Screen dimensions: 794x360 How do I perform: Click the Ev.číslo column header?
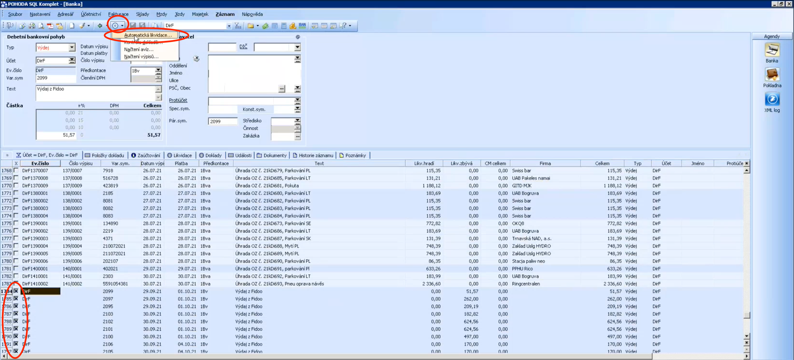click(40, 163)
